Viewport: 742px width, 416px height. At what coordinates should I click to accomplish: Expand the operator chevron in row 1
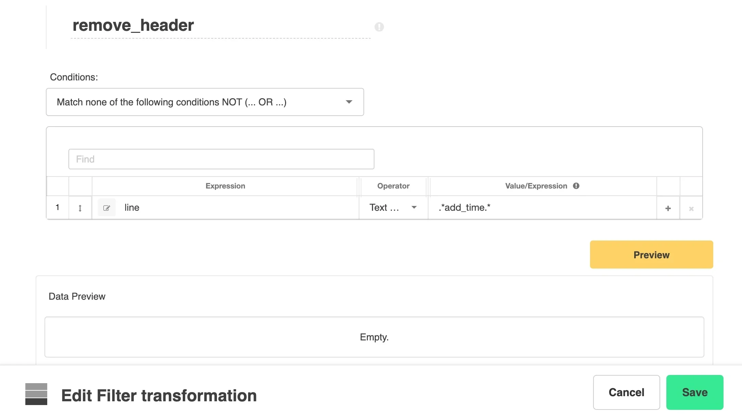click(x=414, y=208)
